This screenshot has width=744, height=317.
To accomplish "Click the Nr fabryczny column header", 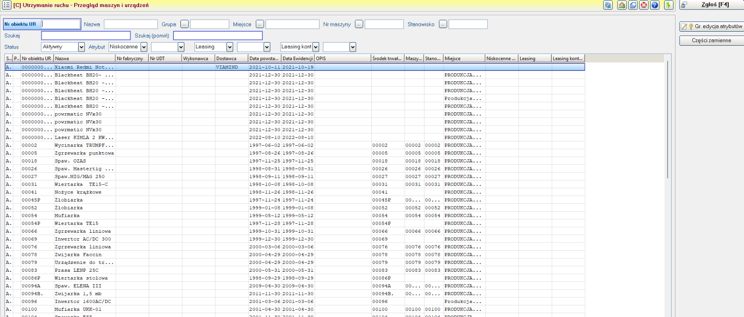I will tap(132, 58).
